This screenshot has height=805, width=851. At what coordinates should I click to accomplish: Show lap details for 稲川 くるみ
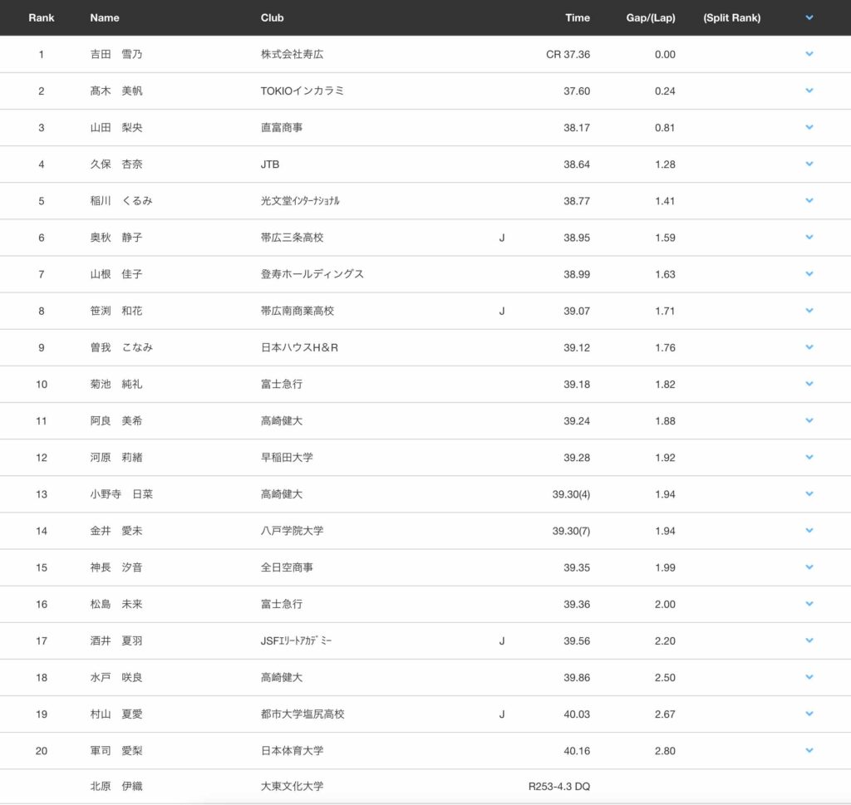pos(809,200)
